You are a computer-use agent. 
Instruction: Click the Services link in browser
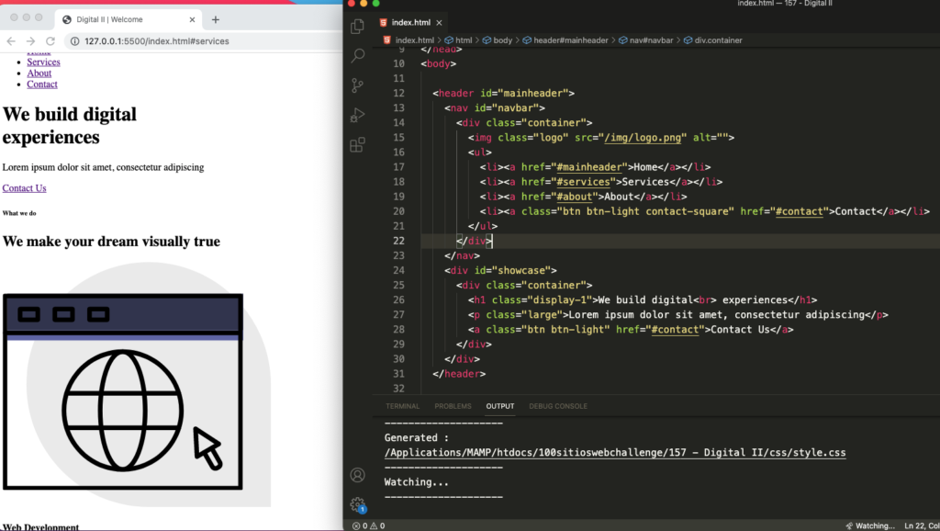[x=43, y=62]
